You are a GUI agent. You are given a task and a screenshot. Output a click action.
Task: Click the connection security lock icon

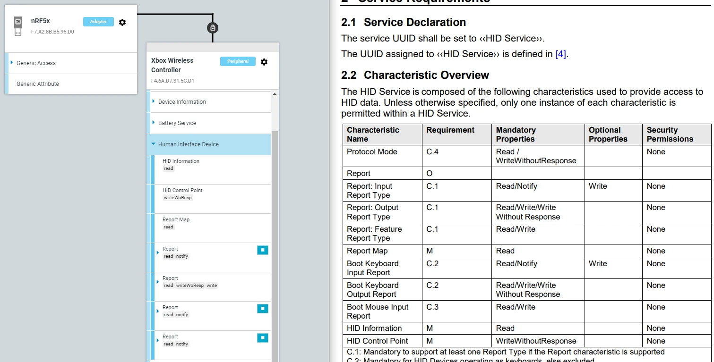coord(213,28)
